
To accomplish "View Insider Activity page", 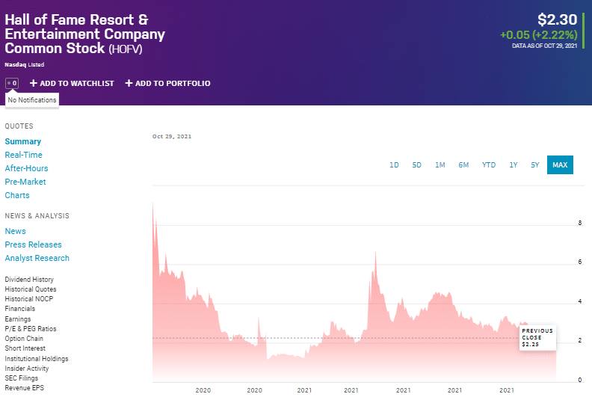I will point(27,369).
